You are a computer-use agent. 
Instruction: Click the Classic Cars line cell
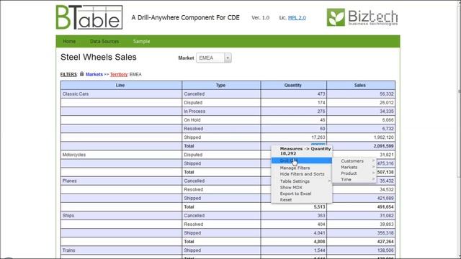[121, 94]
